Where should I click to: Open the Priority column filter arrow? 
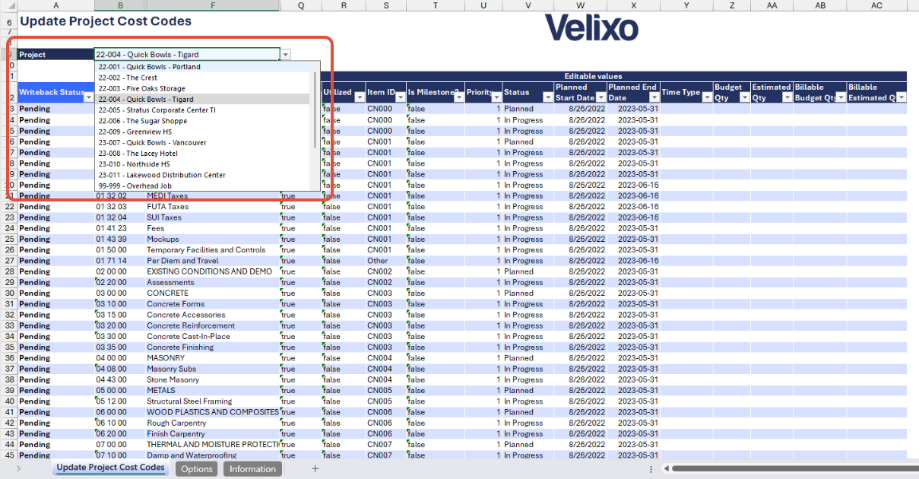(496, 98)
